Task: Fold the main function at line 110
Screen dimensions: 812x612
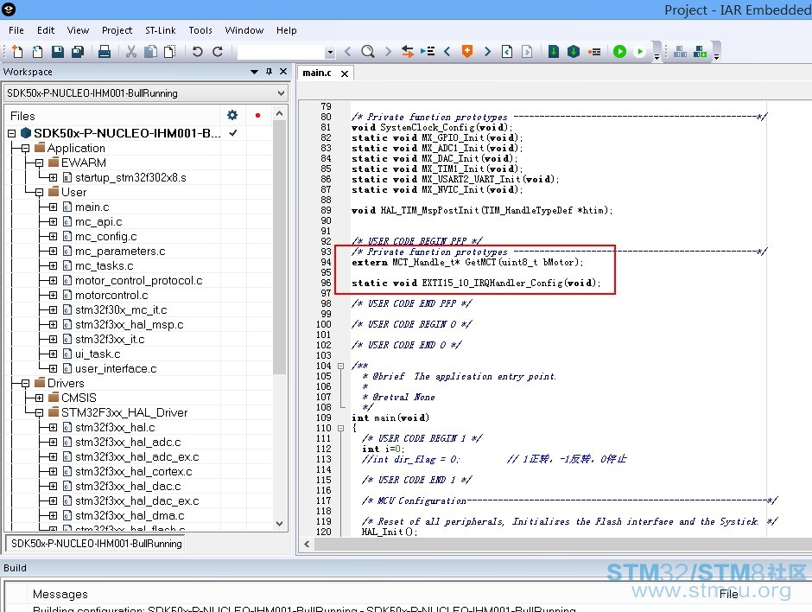Action: (340, 428)
